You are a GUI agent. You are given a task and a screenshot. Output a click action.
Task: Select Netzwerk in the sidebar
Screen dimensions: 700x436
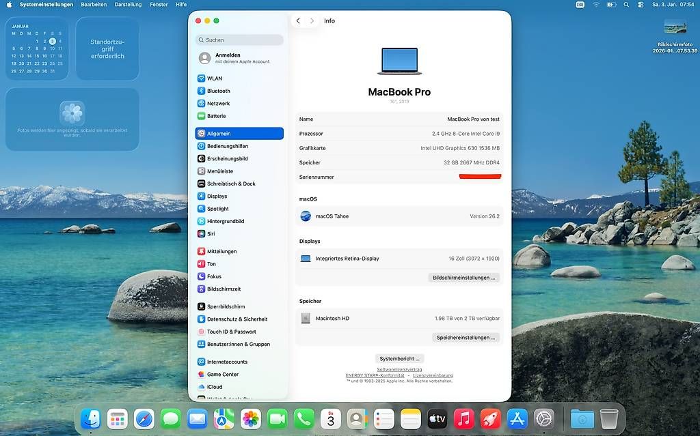pos(239,104)
